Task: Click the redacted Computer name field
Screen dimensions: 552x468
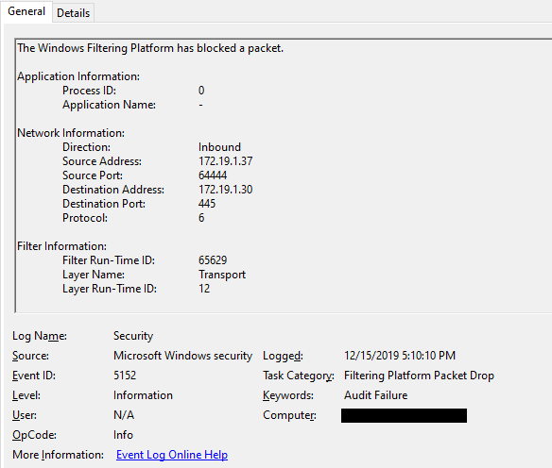Action: [x=404, y=416]
